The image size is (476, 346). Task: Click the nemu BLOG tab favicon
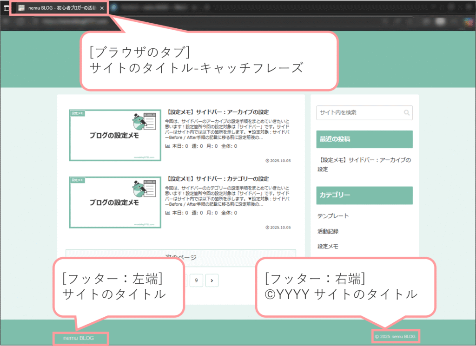(21, 8)
